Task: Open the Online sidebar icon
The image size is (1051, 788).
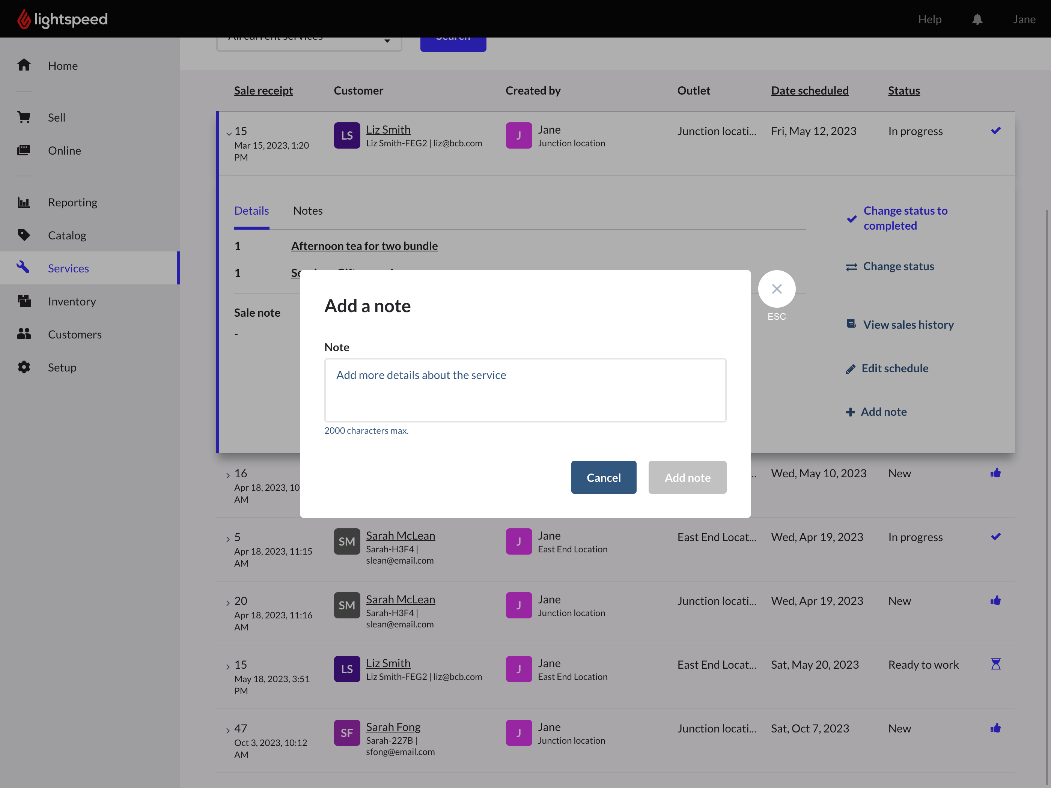Action: coord(24,150)
